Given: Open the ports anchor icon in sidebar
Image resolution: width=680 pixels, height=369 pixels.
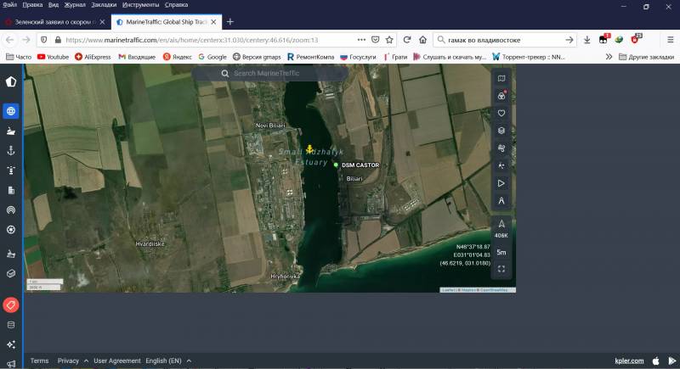Looking at the screenshot, I should click(x=11, y=151).
